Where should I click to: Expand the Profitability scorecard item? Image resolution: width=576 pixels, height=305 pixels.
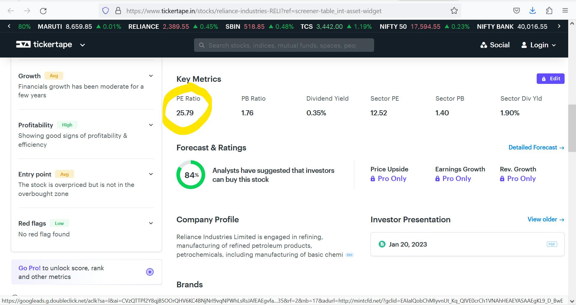(151, 125)
